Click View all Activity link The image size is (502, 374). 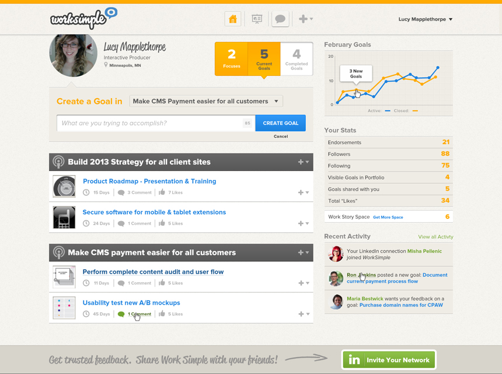tap(435, 237)
